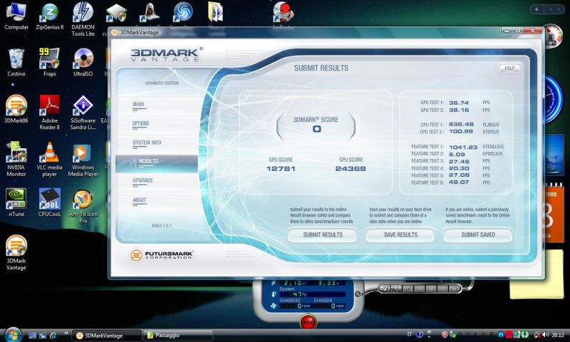Select the RESULTS section
The image size is (570, 342).
(x=157, y=164)
